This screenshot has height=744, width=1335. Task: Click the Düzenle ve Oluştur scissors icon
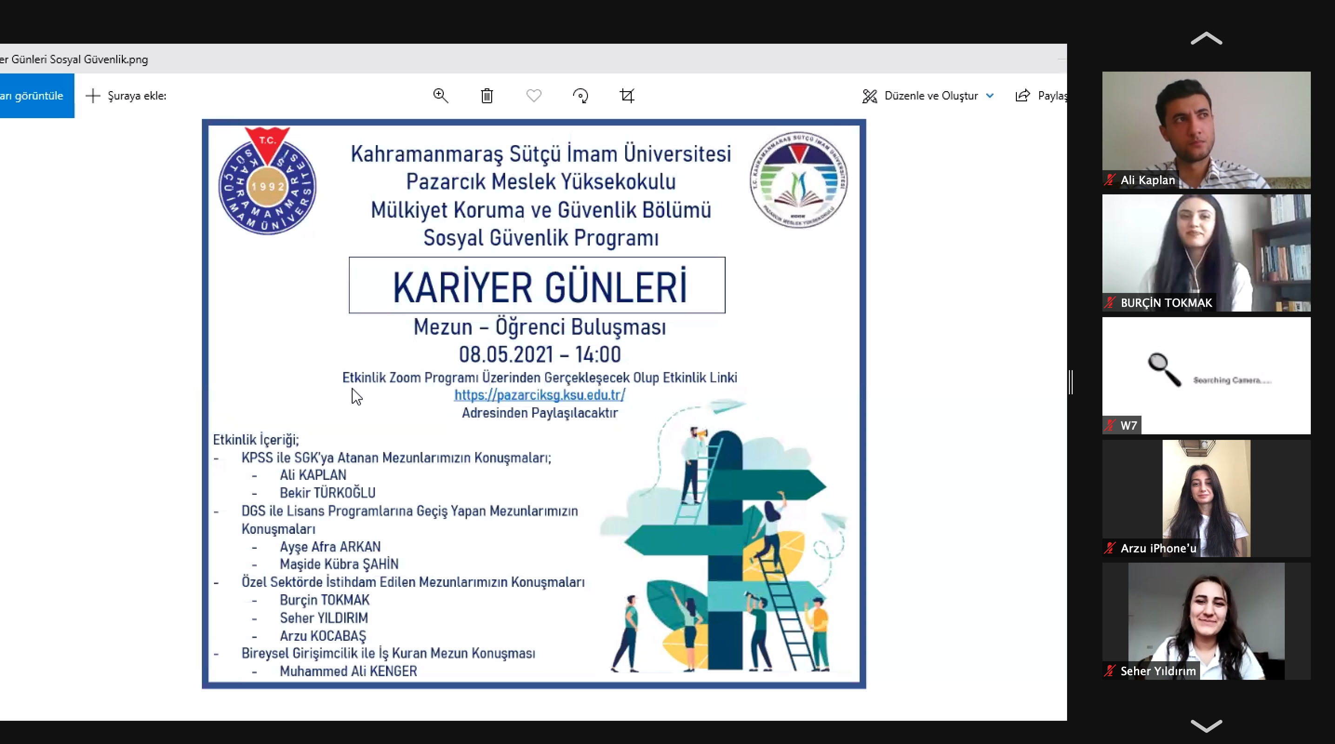pyautogui.click(x=870, y=96)
